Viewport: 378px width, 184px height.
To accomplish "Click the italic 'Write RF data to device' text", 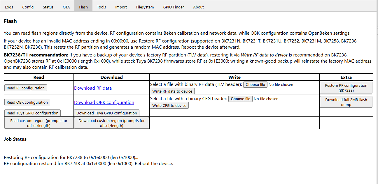I will [264, 55].
